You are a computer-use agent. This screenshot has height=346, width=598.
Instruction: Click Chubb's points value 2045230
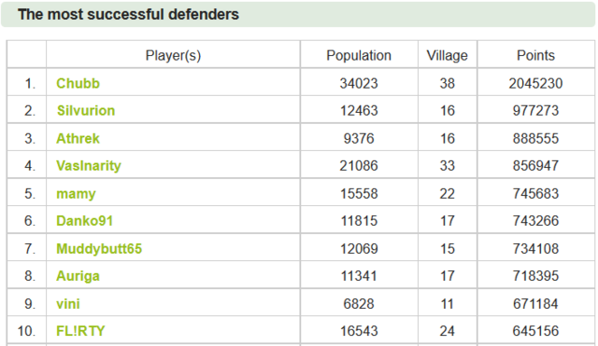535,83
